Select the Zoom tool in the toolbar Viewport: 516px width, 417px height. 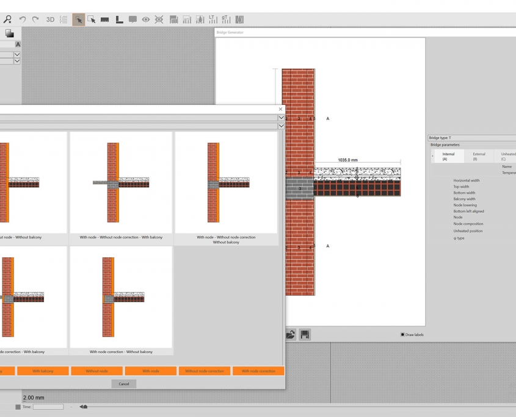(7, 19)
